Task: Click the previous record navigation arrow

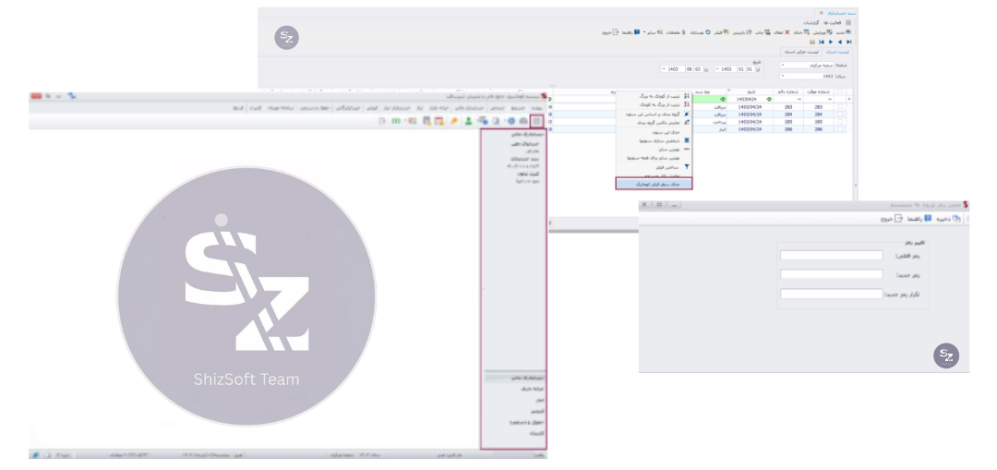Action: pos(839,42)
